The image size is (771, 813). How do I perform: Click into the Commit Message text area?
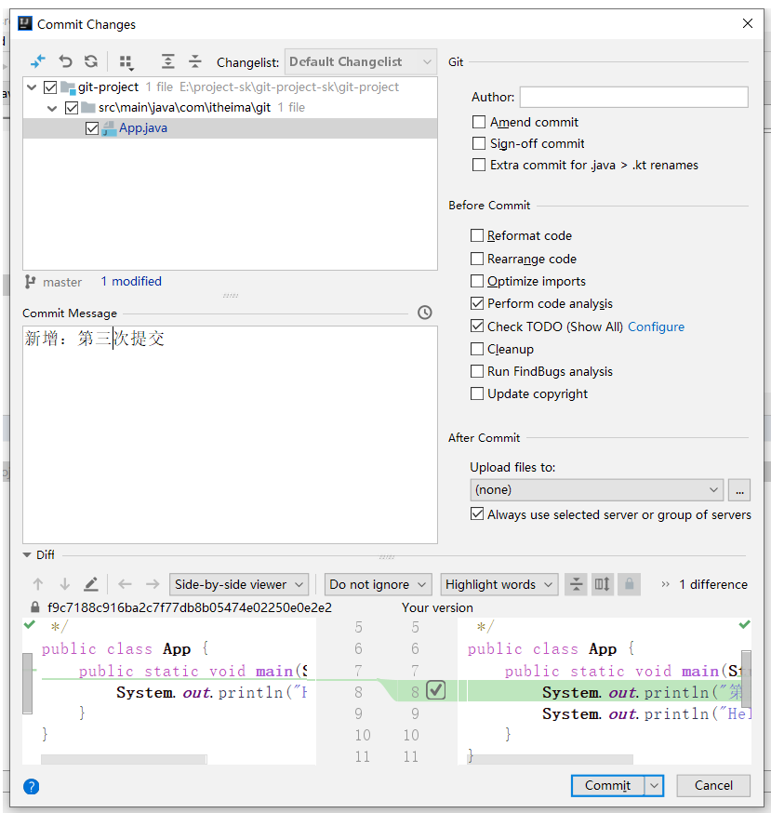tap(231, 434)
